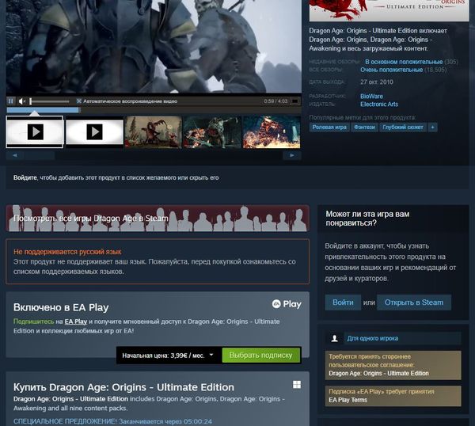Click the Windows platform icon

tap(297, 385)
